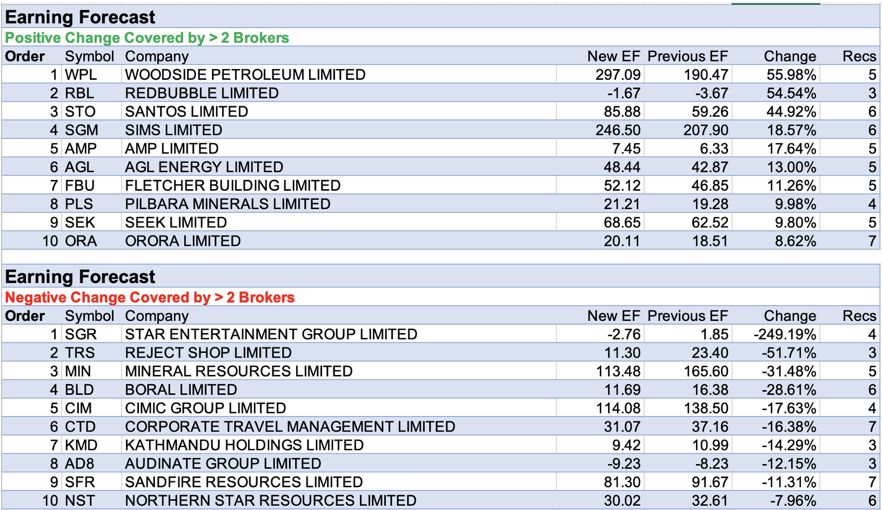Click the green Positive Change subtitle
Screen dimensions: 883x510
point(147,38)
